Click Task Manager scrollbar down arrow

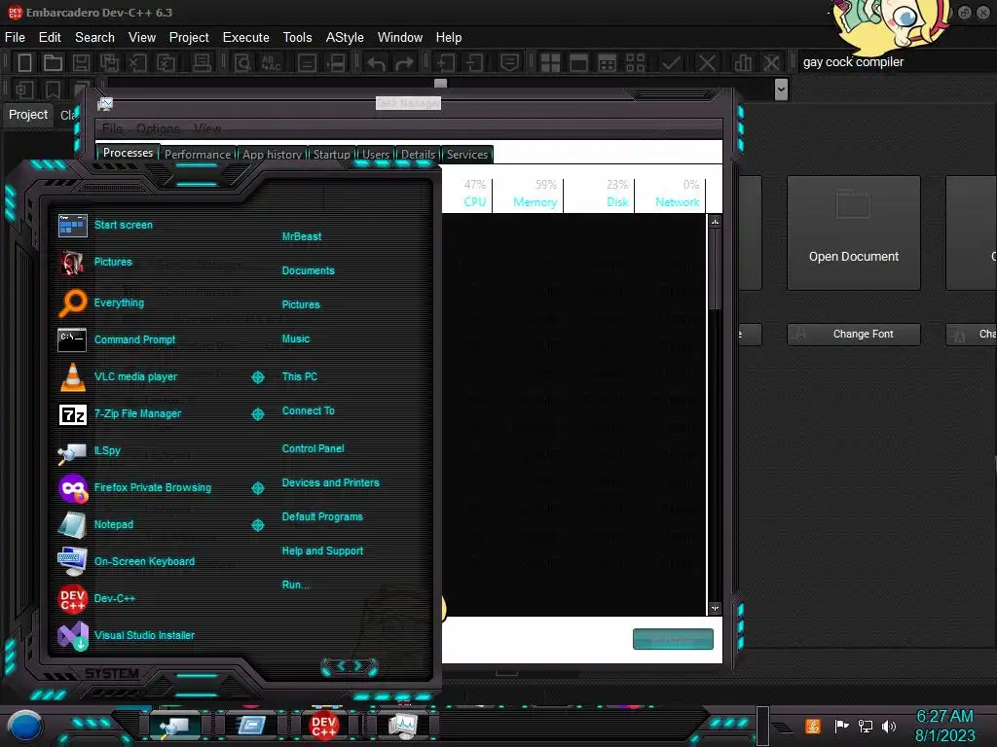[x=715, y=609]
